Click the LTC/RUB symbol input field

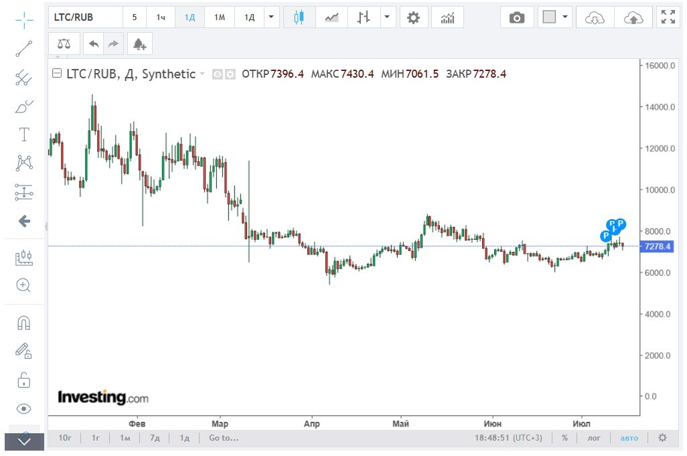(86, 17)
